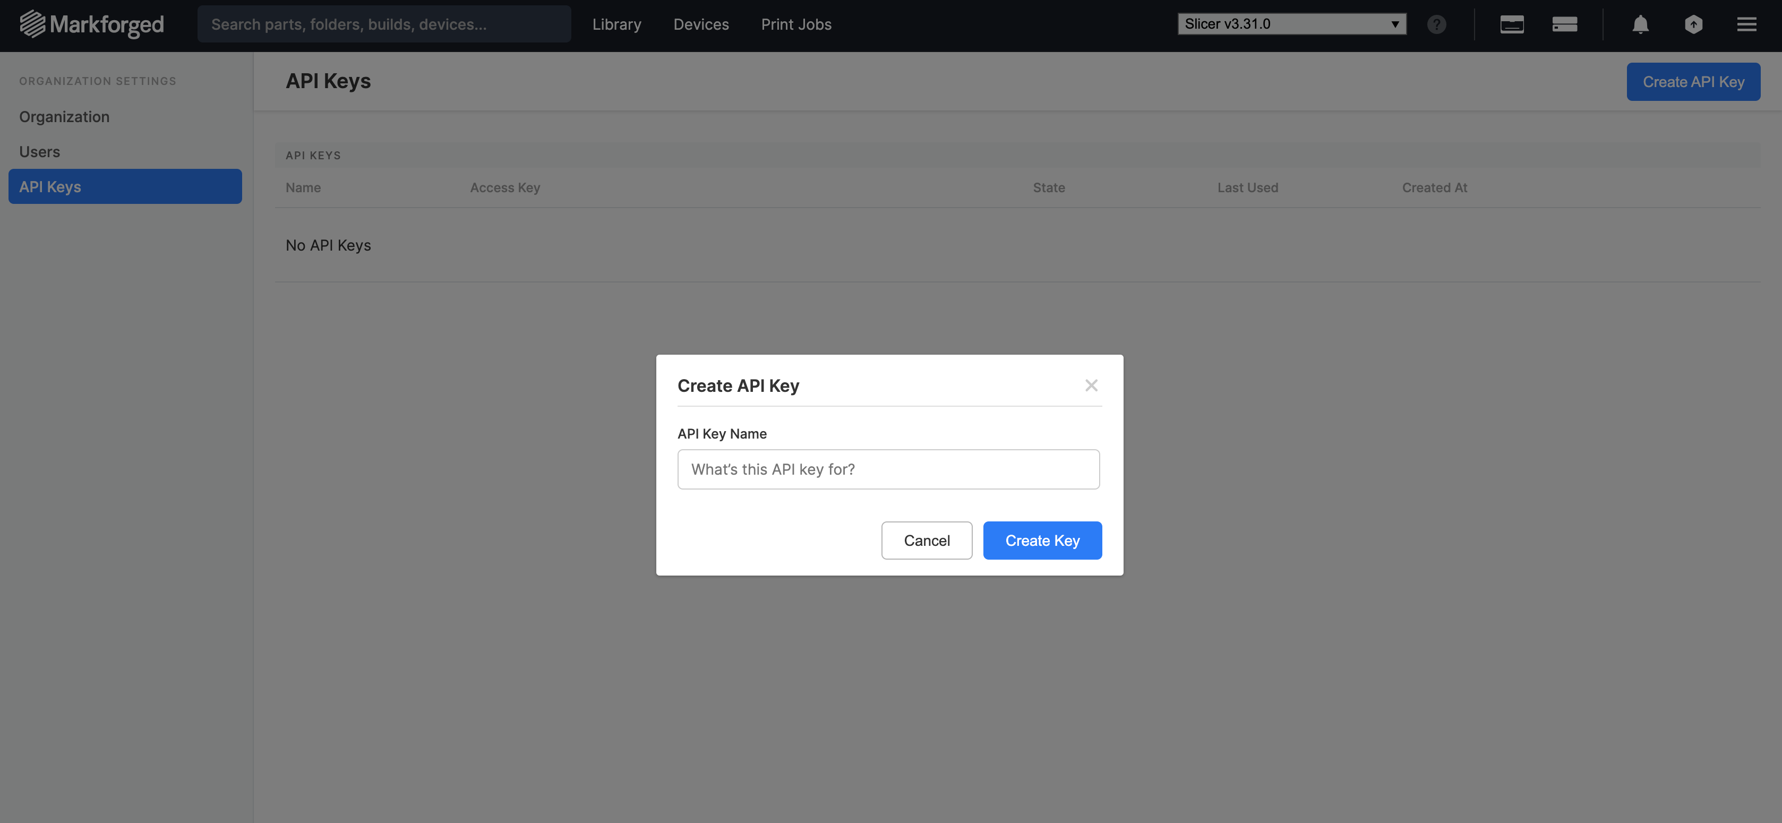
Task: Select the Library tab
Action: pos(616,23)
